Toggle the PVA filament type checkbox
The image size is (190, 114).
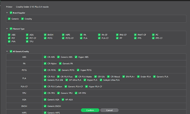click(9, 41)
